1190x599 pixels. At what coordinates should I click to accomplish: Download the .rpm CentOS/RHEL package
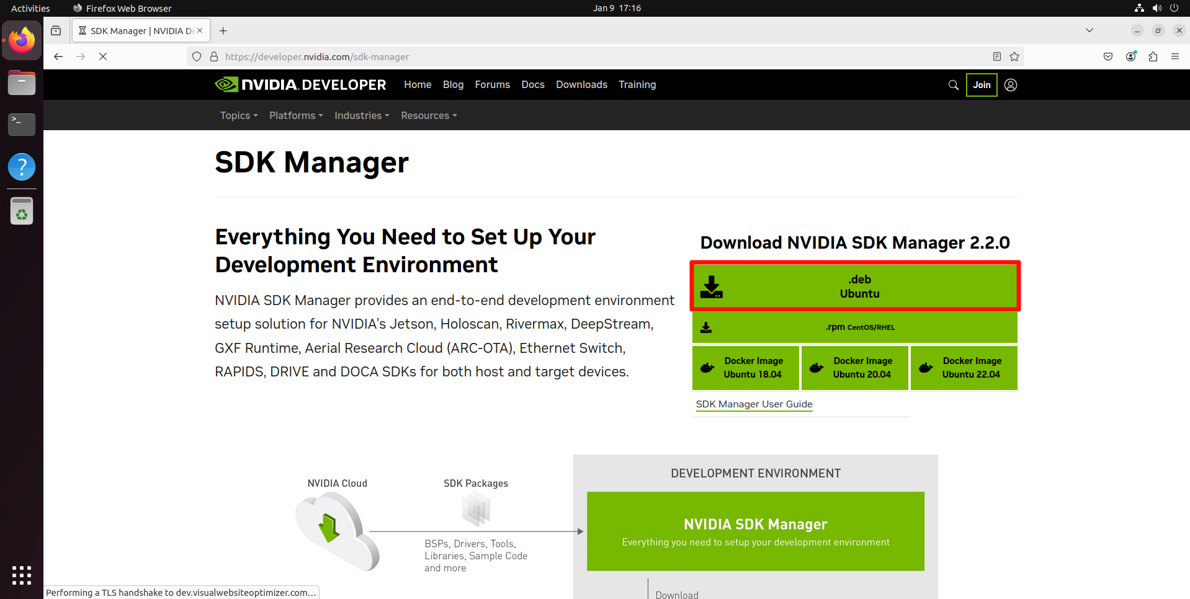[855, 327]
